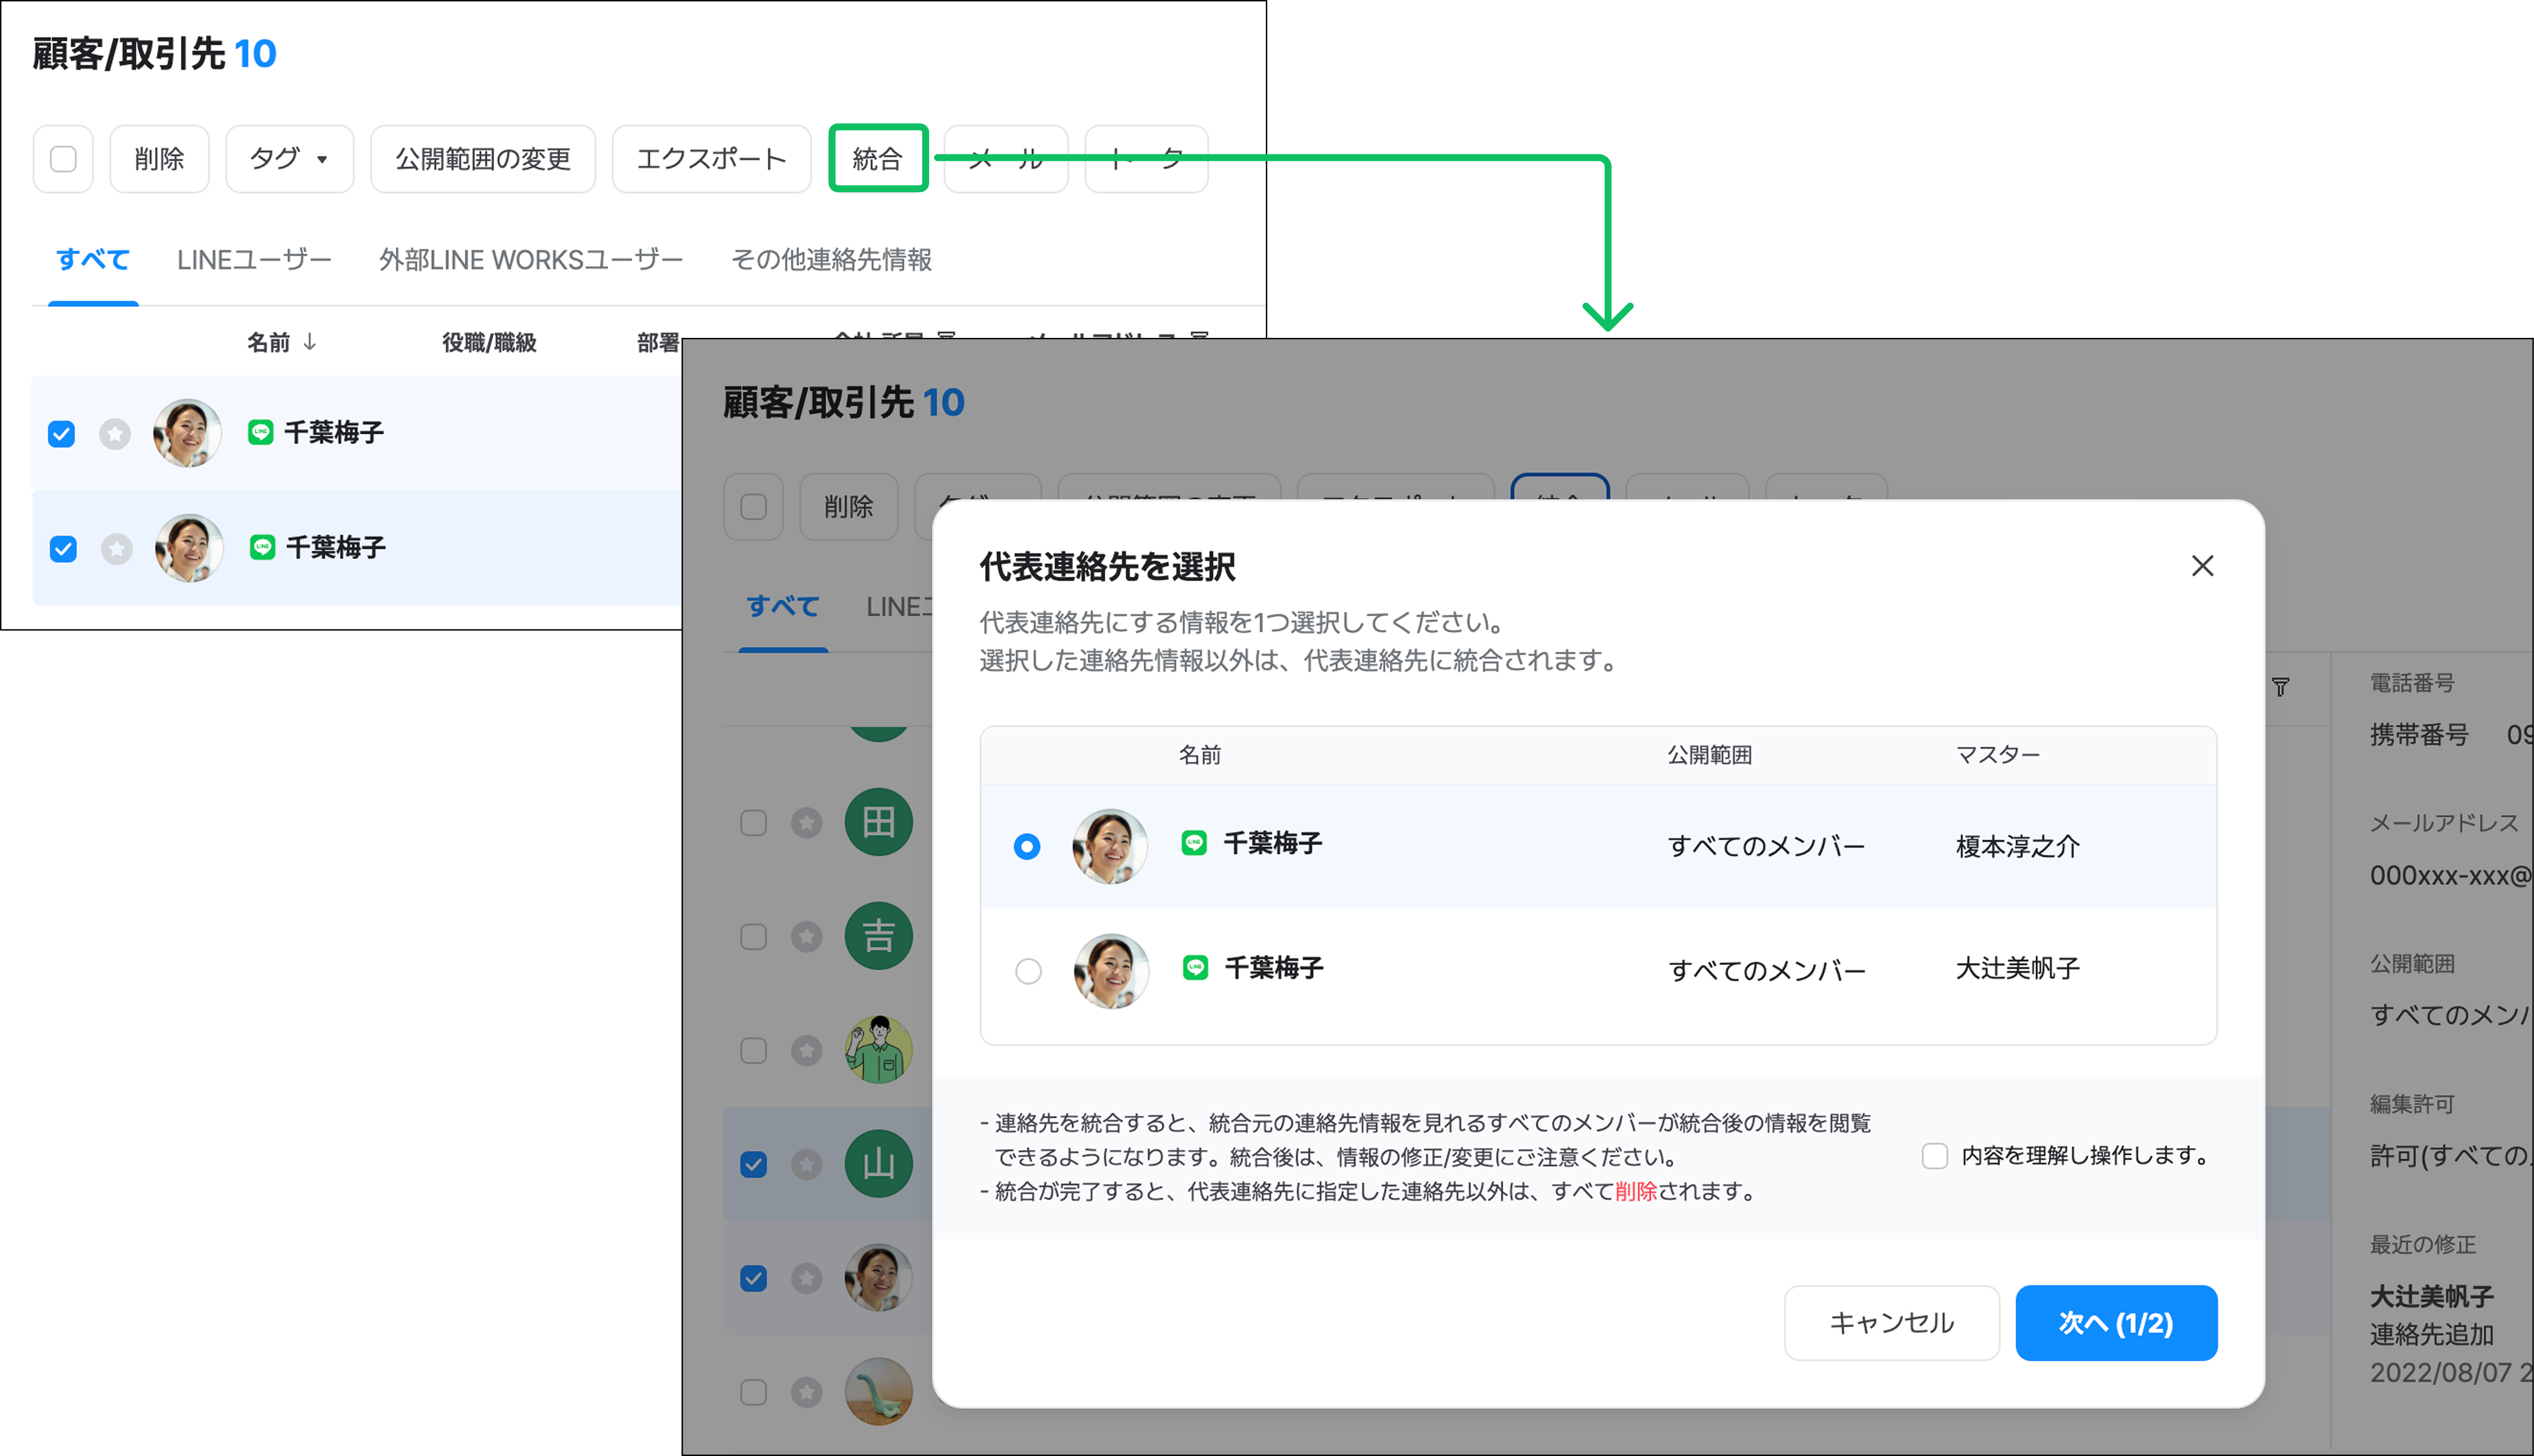Click the 役職/職級 column header
Image resolution: width=2534 pixels, height=1456 pixels.
[489, 342]
